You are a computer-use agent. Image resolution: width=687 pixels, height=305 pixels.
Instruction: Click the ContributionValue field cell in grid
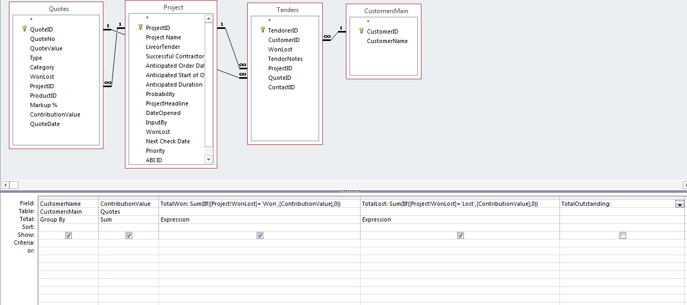(x=129, y=204)
